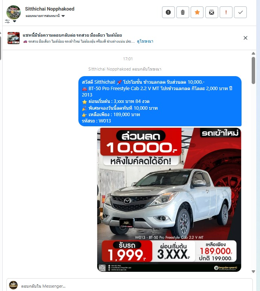Open Sitthichai Nopphakoed profile picture
This screenshot has height=291, width=260.
[x=14, y=12]
